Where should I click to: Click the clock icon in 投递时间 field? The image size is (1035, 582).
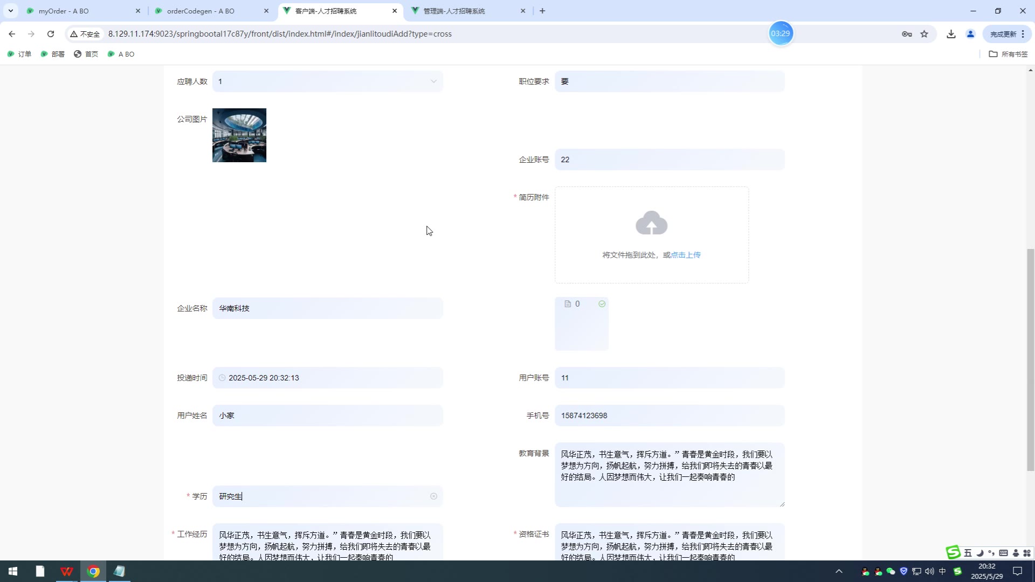point(222,378)
